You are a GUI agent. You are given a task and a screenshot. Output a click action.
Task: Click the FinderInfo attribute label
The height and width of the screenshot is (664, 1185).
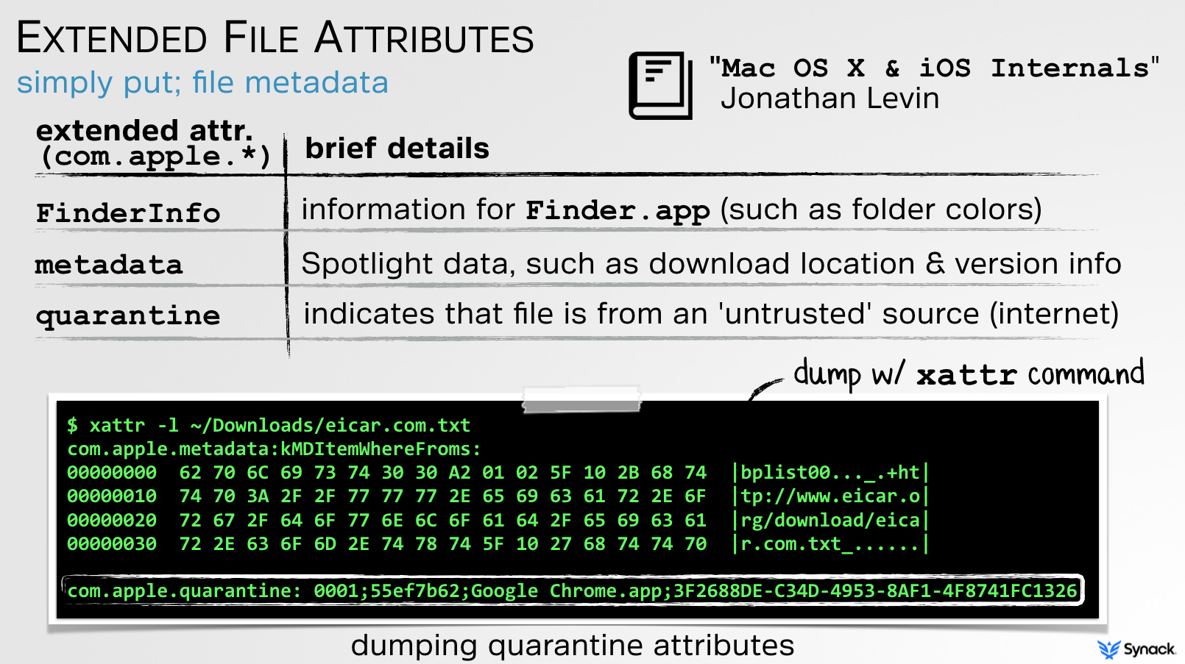128,213
